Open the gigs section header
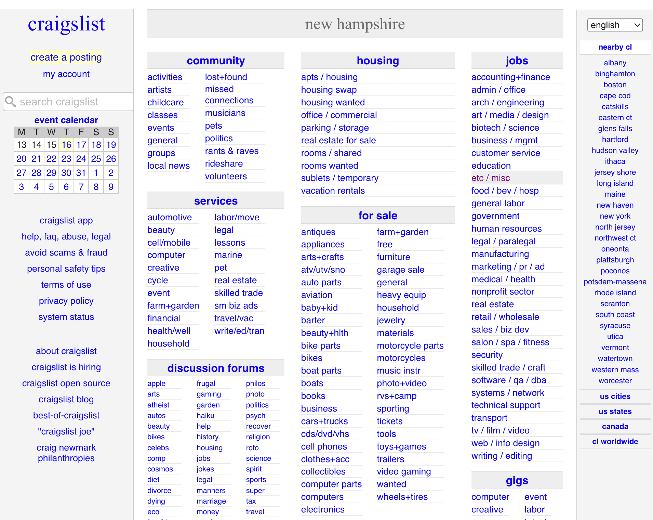The width and height of the screenshot is (653, 520). tap(517, 481)
